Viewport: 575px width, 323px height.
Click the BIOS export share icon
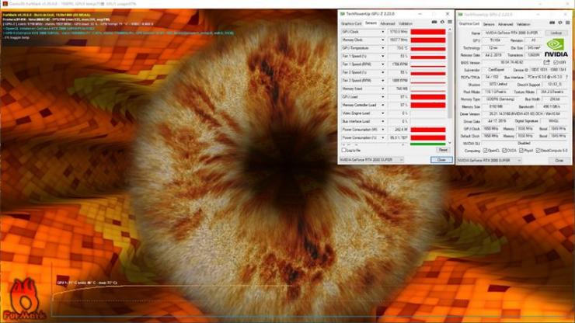click(x=547, y=62)
